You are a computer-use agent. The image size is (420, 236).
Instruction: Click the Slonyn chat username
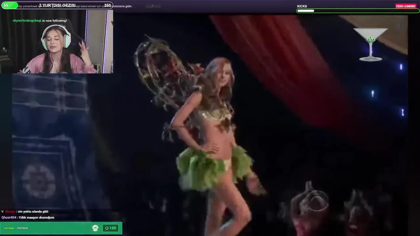point(10,212)
